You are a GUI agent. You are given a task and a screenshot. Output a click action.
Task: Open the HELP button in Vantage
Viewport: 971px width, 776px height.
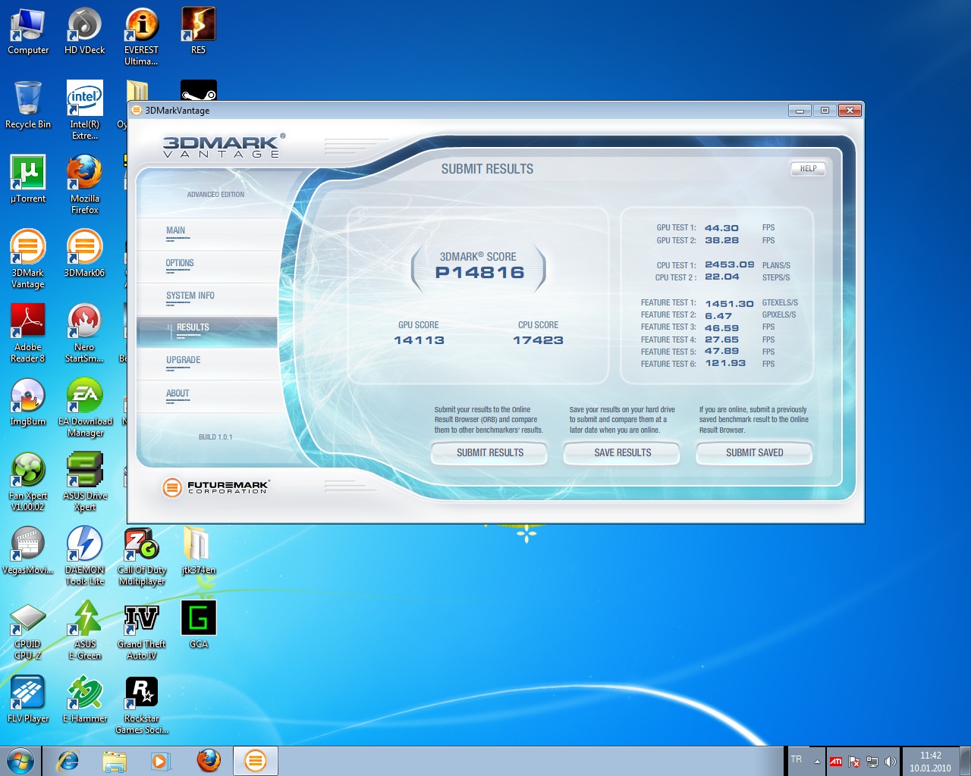click(x=808, y=169)
